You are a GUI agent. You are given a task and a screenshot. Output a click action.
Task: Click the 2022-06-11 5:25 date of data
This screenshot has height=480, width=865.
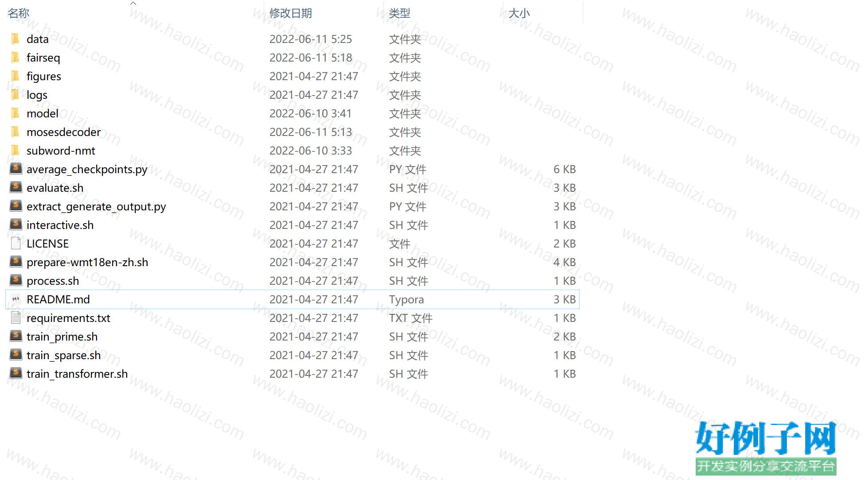point(311,39)
